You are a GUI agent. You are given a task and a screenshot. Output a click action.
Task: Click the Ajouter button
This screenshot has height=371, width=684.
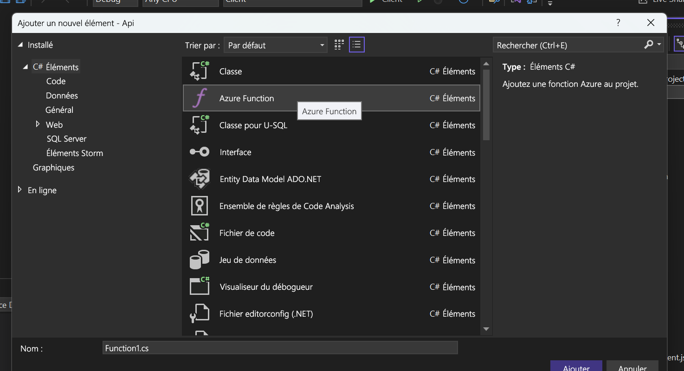click(x=576, y=366)
